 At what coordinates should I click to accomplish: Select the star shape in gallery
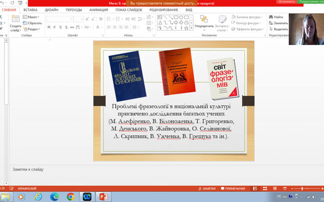pos(186,28)
